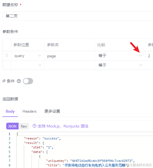The width and height of the screenshot is (153, 168).
Task: Open the empty row's parameter position dropdown
Action: [x=28, y=65]
